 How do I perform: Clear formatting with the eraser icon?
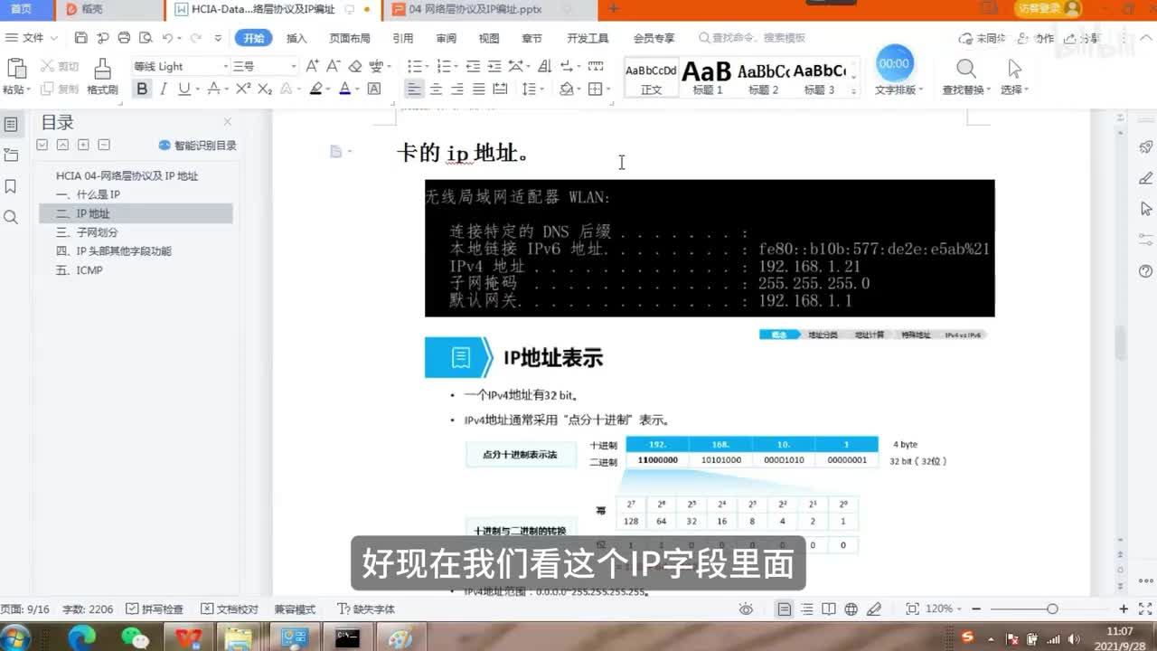coord(355,66)
